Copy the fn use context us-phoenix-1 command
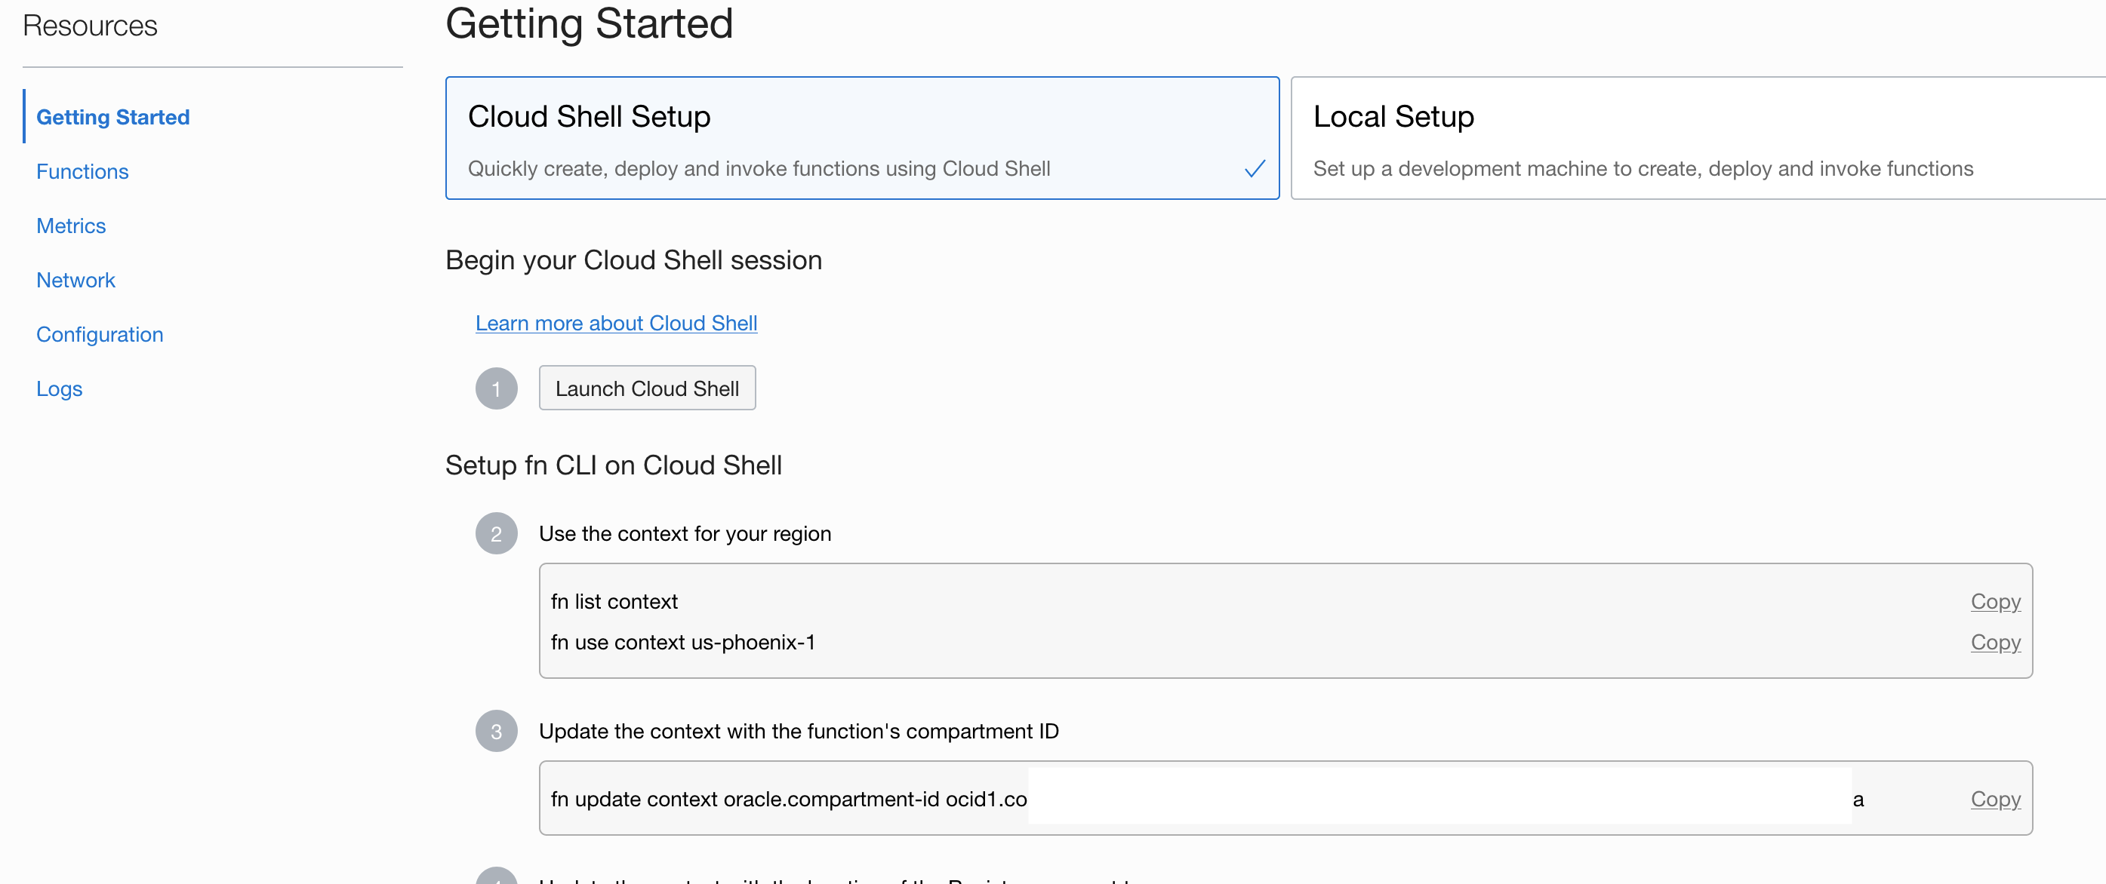The width and height of the screenshot is (2106, 884). click(1995, 642)
